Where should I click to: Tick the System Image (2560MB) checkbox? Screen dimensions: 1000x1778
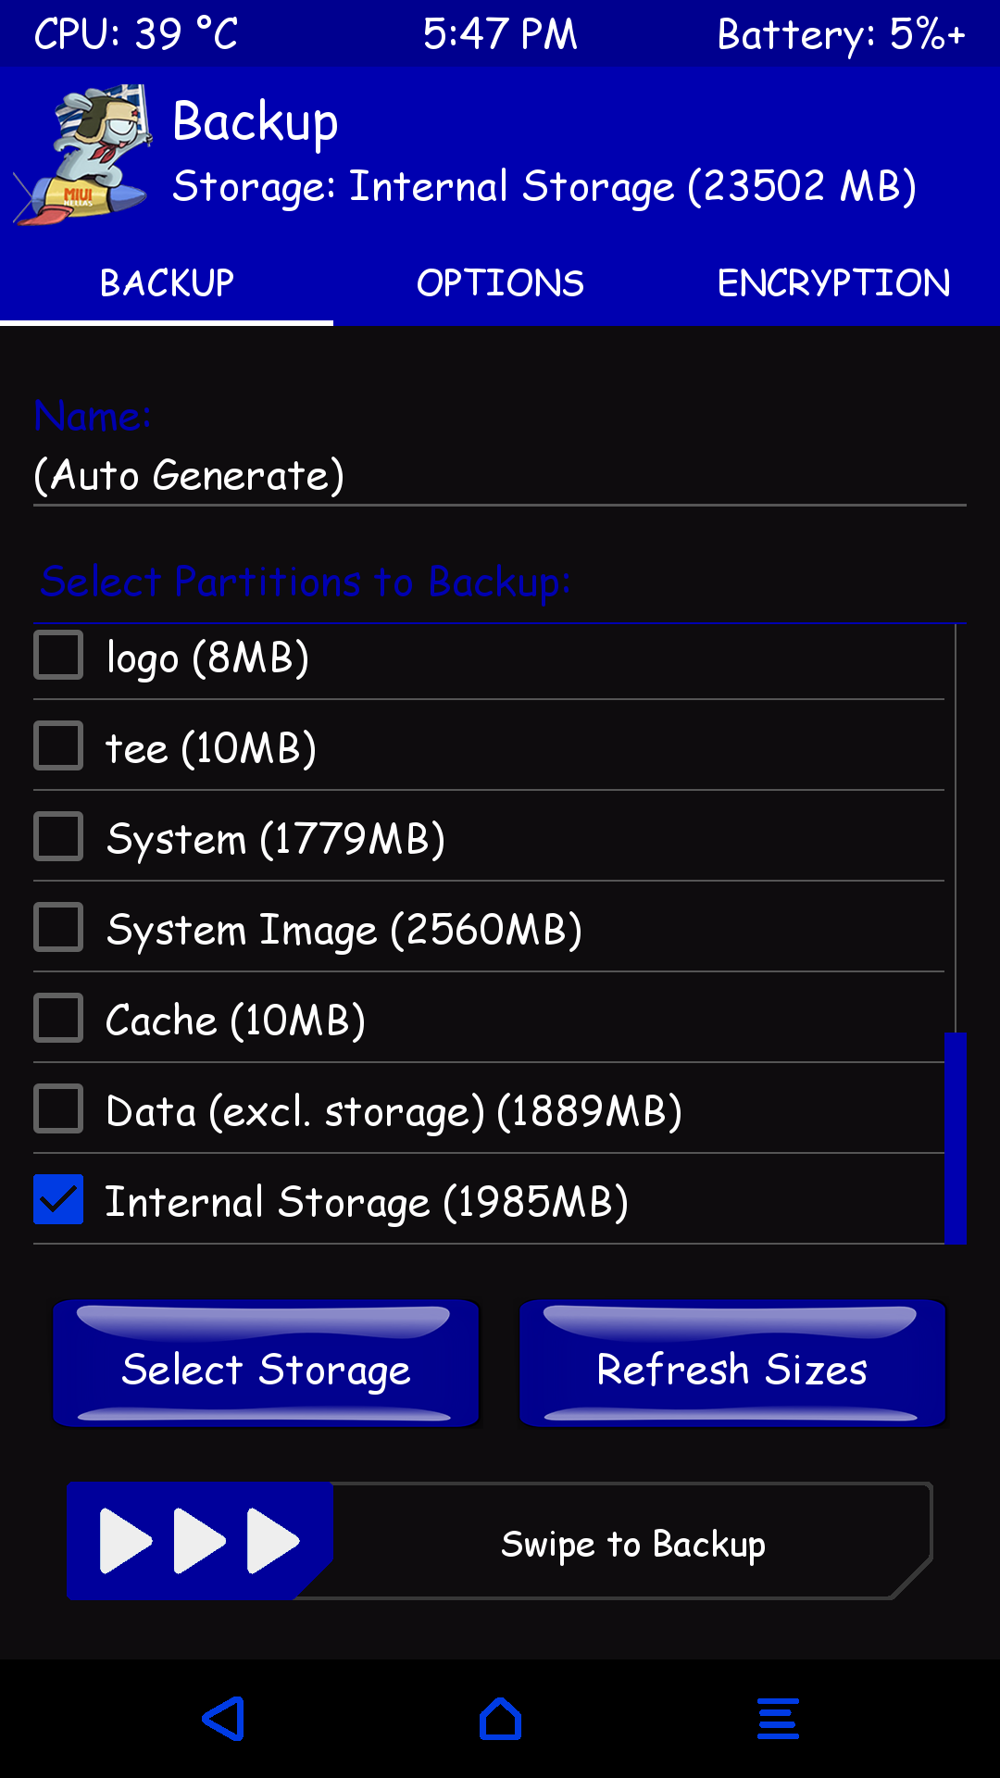click(58, 928)
